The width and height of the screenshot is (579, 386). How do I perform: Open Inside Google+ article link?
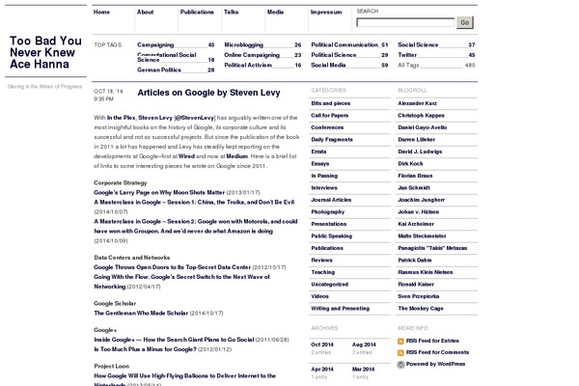174,340
